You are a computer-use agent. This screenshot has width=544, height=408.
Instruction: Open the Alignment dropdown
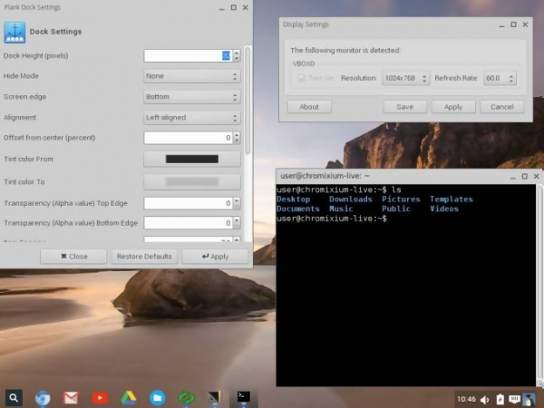(192, 118)
